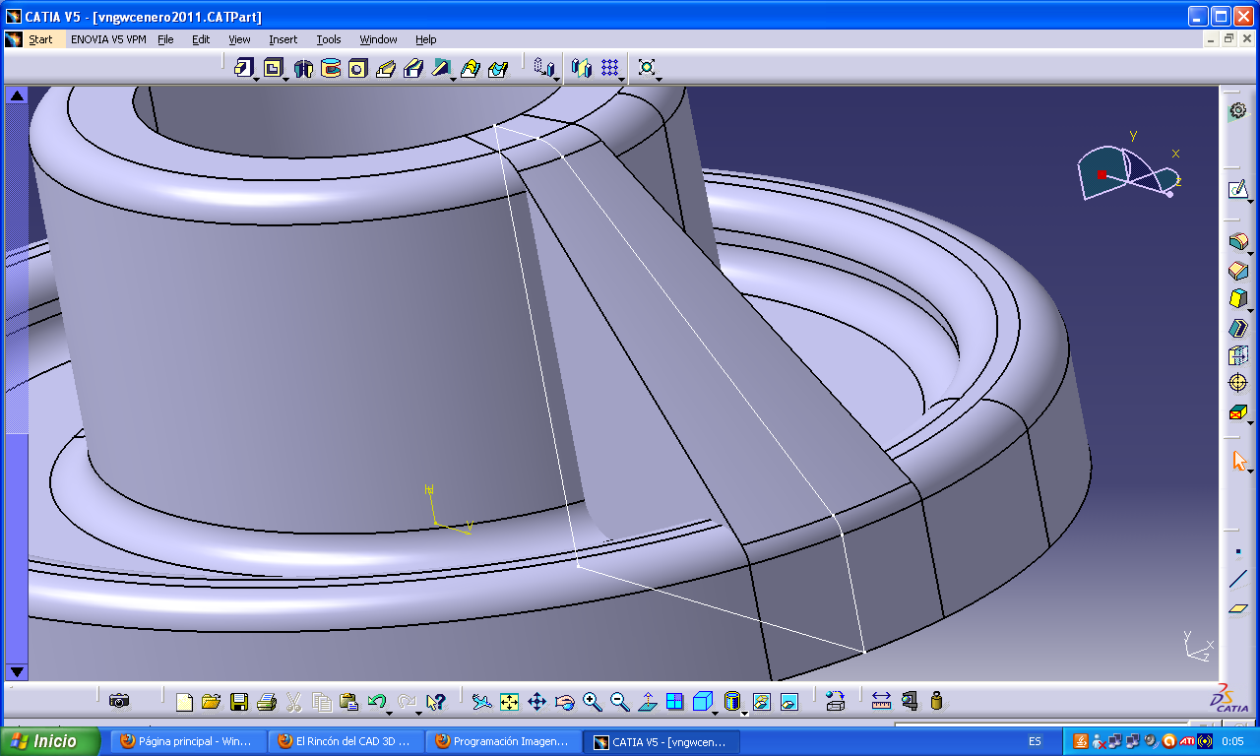The width and height of the screenshot is (1260, 756).
Task: Select the Draft Angle tool
Action: [x=1238, y=298]
